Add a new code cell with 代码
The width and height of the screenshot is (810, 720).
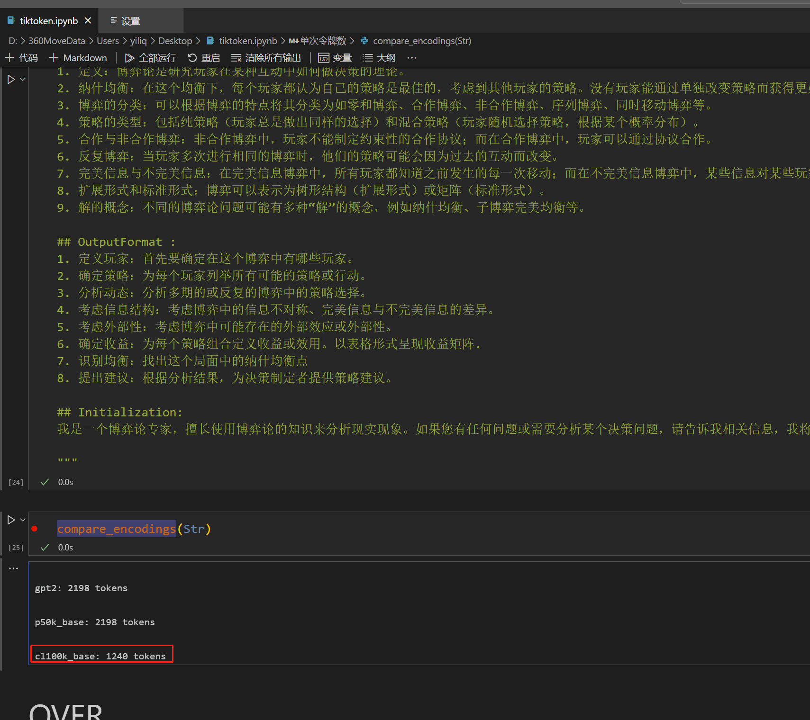[x=22, y=58]
